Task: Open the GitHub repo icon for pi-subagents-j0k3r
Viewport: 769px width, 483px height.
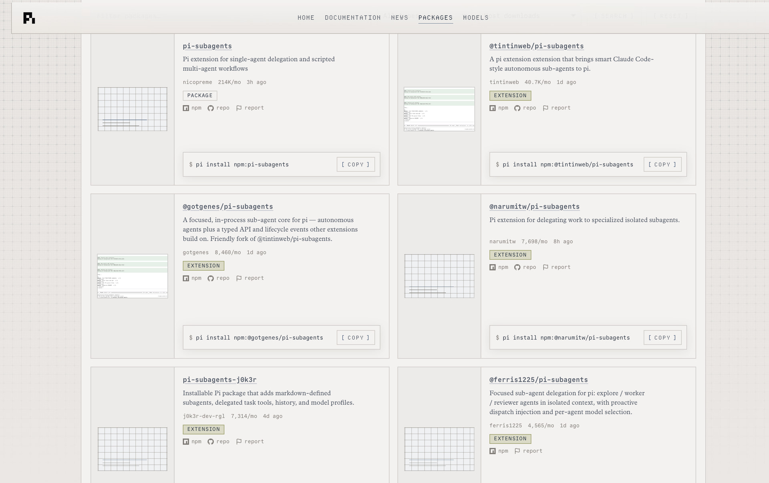Action: coord(218,442)
